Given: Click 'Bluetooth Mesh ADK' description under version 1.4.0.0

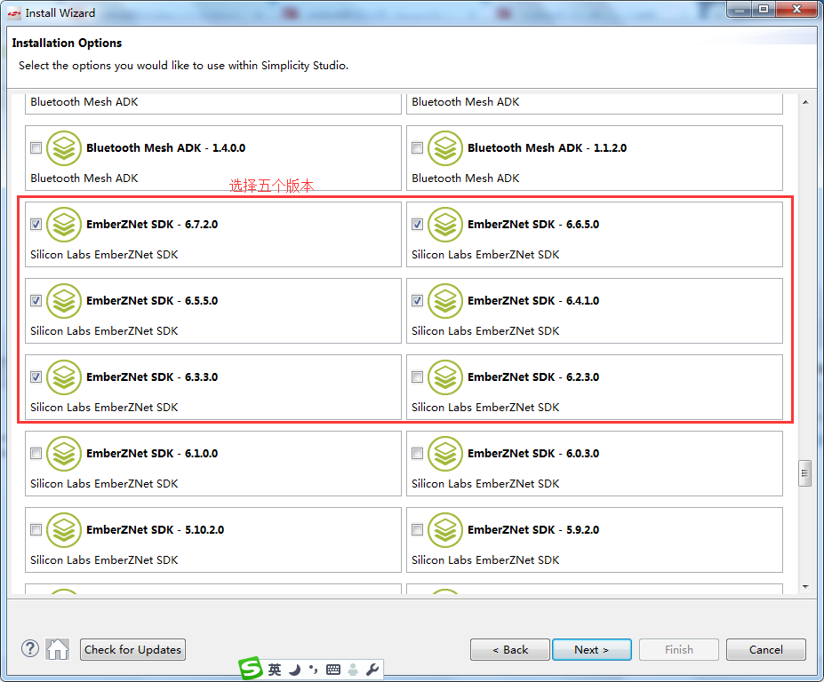Looking at the screenshot, I should tap(84, 178).
